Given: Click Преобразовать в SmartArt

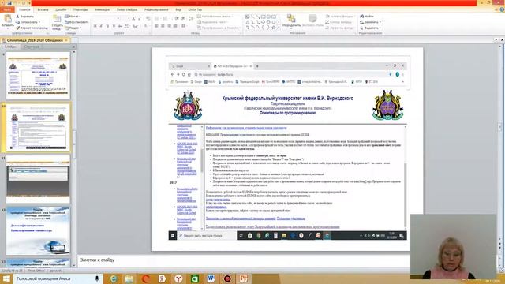Looking at the screenshot, I should 219,28.
